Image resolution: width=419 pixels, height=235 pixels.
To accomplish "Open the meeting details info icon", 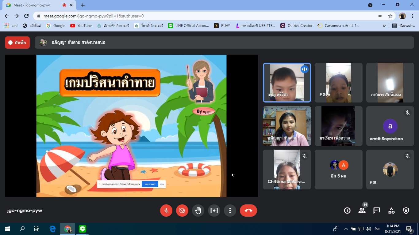I will coord(347,211).
